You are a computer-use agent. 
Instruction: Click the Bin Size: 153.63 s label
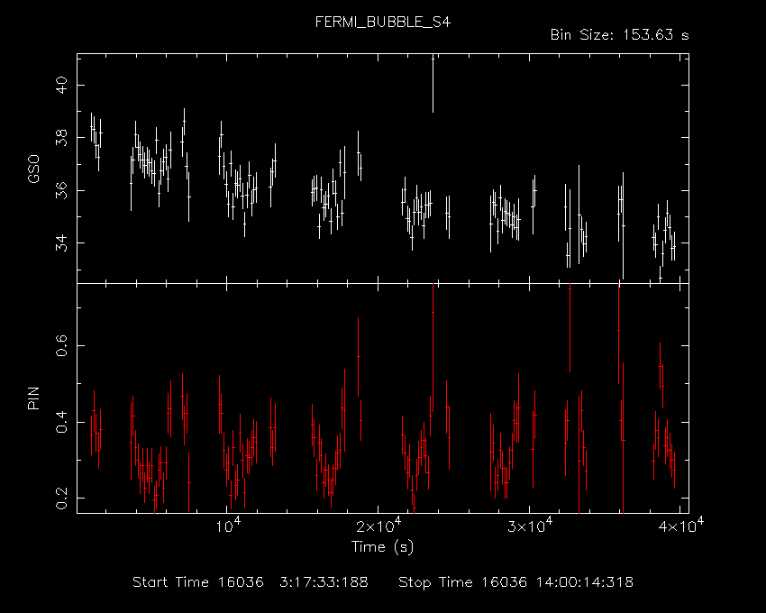coord(619,35)
